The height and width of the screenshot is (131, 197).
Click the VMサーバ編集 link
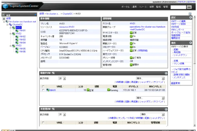[178, 21]
